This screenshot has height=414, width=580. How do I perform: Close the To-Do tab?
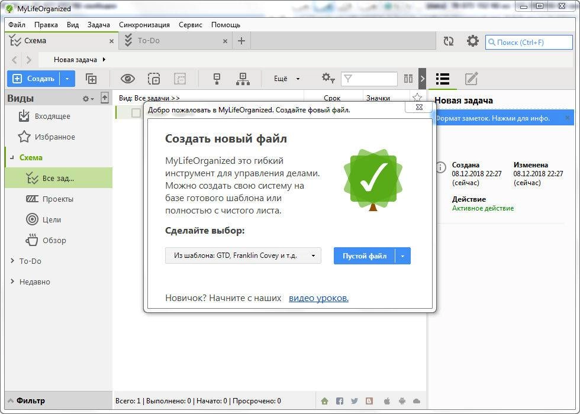225,41
